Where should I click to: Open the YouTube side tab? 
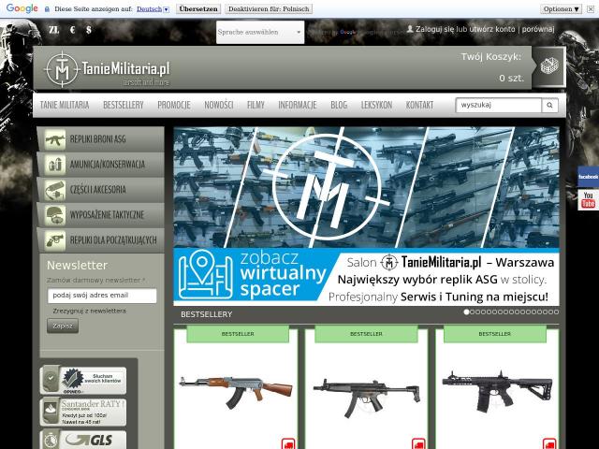pyautogui.click(x=588, y=200)
